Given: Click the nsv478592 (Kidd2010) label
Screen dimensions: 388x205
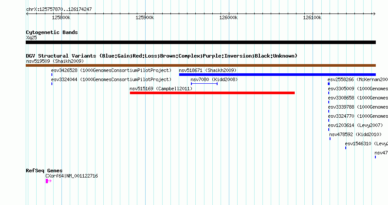Looking at the screenshot, I should coord(355,134).
